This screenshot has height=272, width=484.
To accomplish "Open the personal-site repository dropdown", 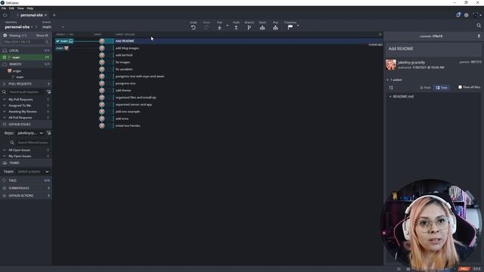I will (19, 27).
